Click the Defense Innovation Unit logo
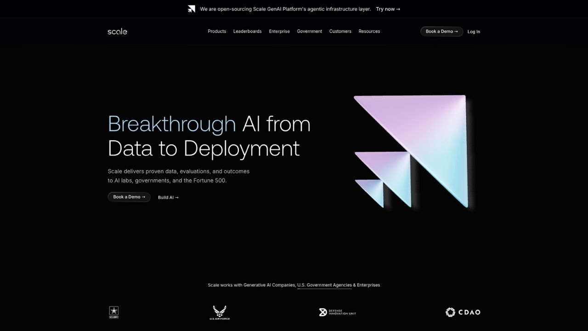Image resolution: width=588 pixels, height=331 pixels. [x=338, y=313]
